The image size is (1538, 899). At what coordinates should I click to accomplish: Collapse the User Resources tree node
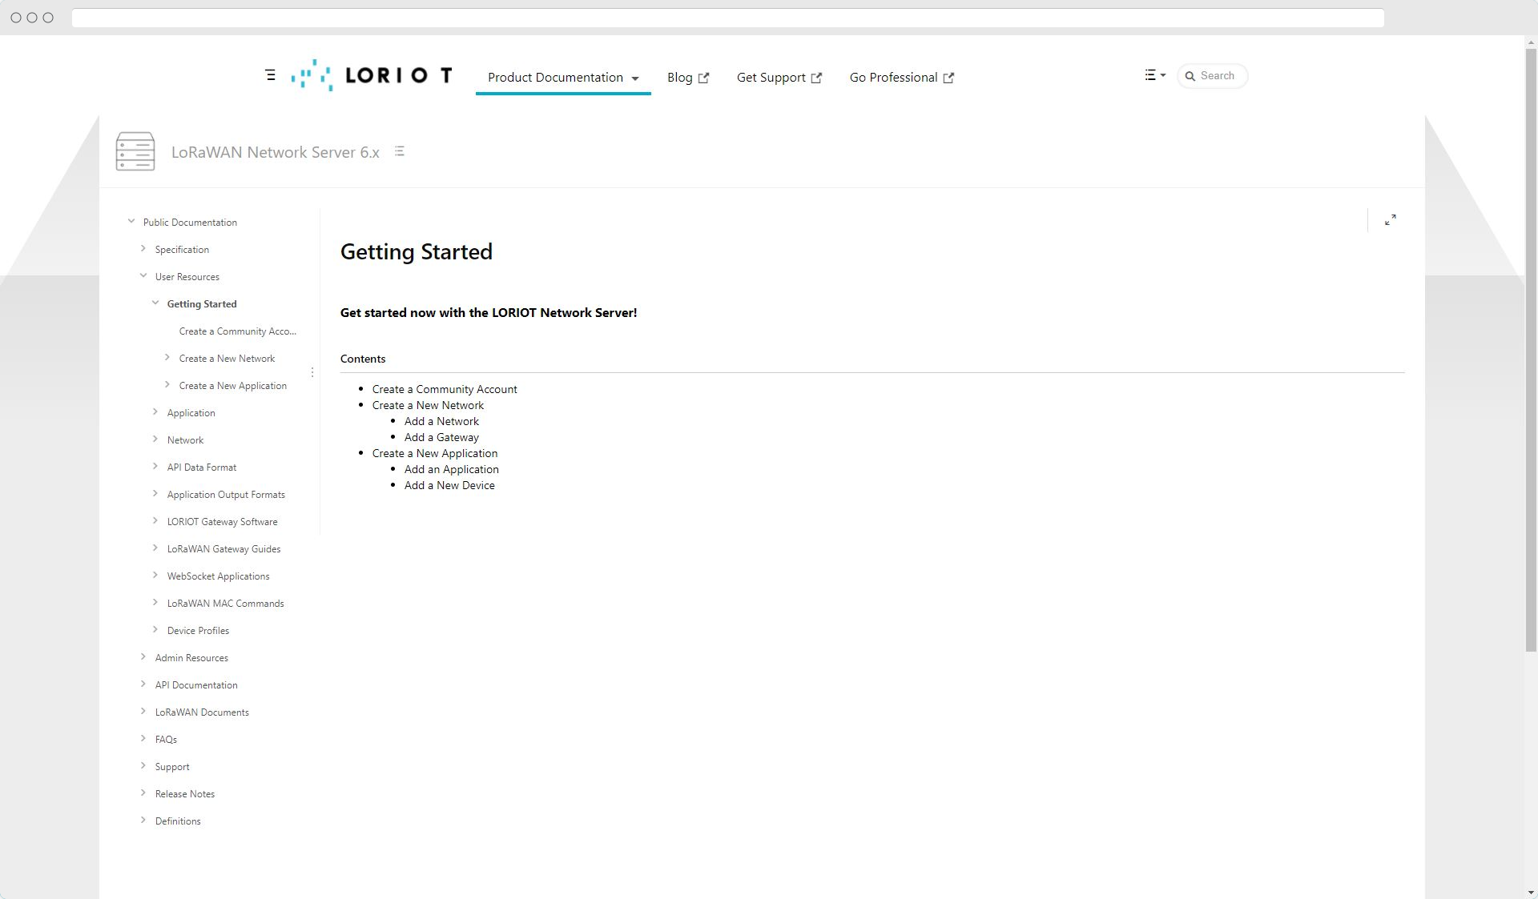click(x=143, y=276)
